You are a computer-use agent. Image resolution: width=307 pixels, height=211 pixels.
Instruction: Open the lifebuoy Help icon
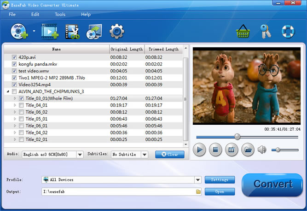(288, 32)
